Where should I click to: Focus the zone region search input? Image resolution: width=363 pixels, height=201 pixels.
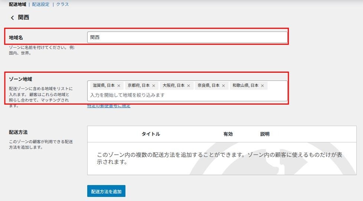pyautogui.click(x=187, y=95)
